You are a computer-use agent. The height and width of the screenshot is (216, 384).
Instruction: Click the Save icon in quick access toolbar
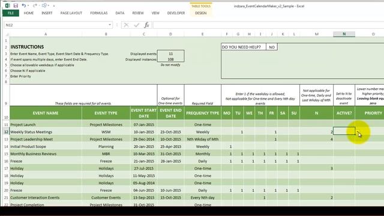pos(16,5)
